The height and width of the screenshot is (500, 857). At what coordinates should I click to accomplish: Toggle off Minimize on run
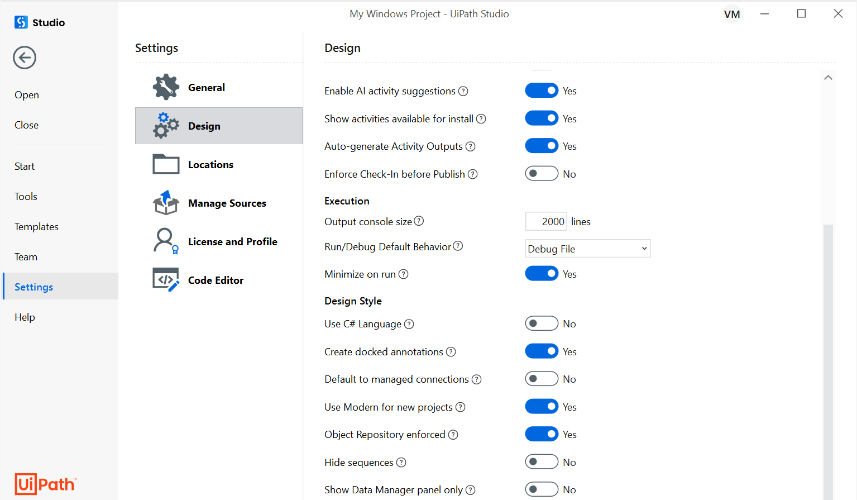pos(542,274)
